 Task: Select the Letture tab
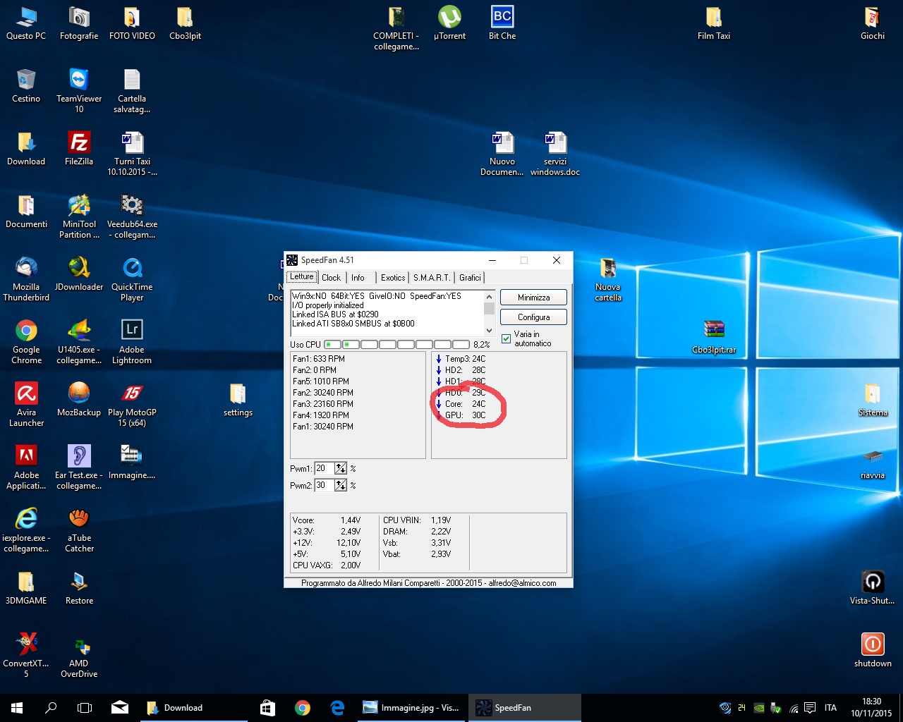click(301, 276)
